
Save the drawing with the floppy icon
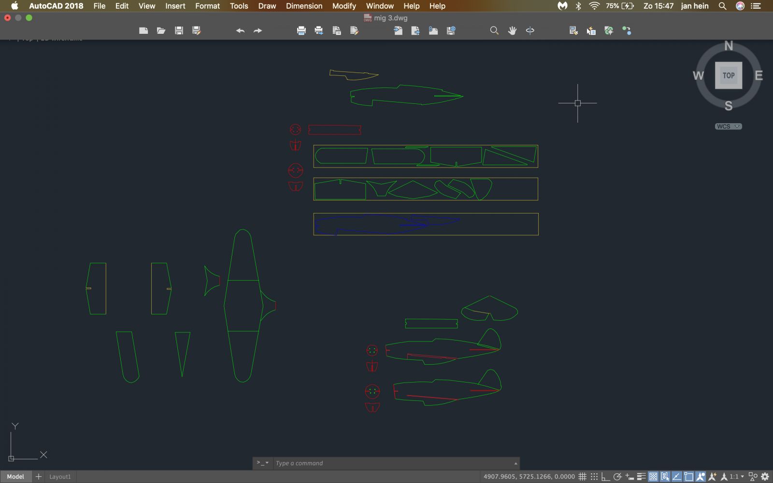click(x=179, y=30)
